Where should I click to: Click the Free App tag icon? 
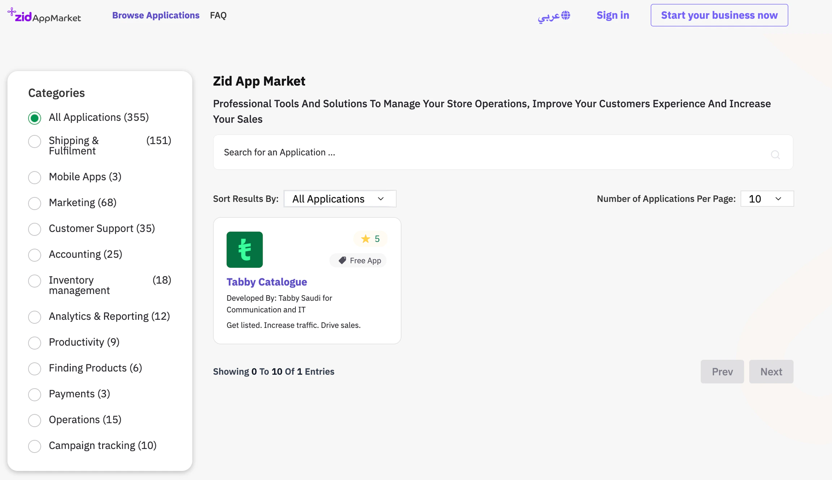tap(342, 260)
